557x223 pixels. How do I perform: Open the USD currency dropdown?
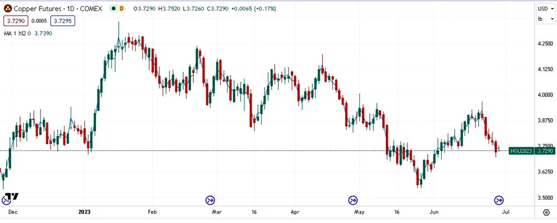(544, 9)
